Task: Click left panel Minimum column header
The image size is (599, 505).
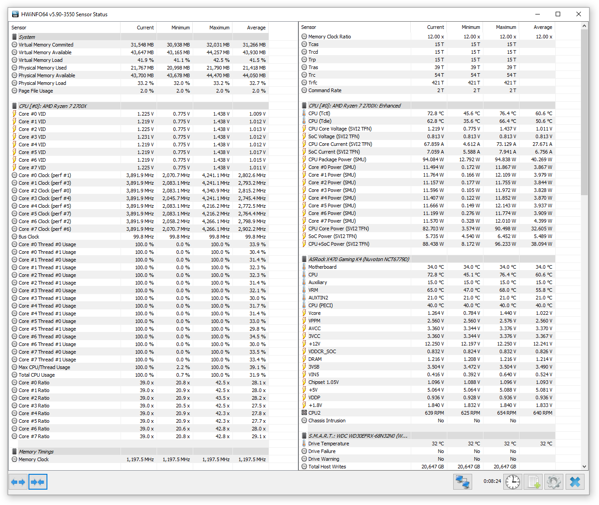Action: 174,28
